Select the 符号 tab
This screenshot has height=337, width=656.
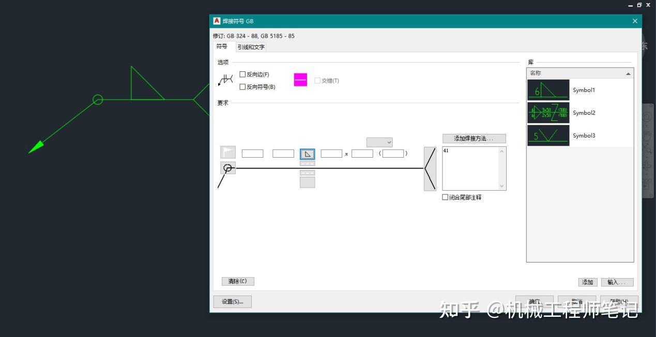pyautogui.click(x=222, y=47)
